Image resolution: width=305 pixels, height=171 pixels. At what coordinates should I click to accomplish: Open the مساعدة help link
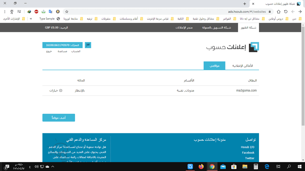click(62, 51)
